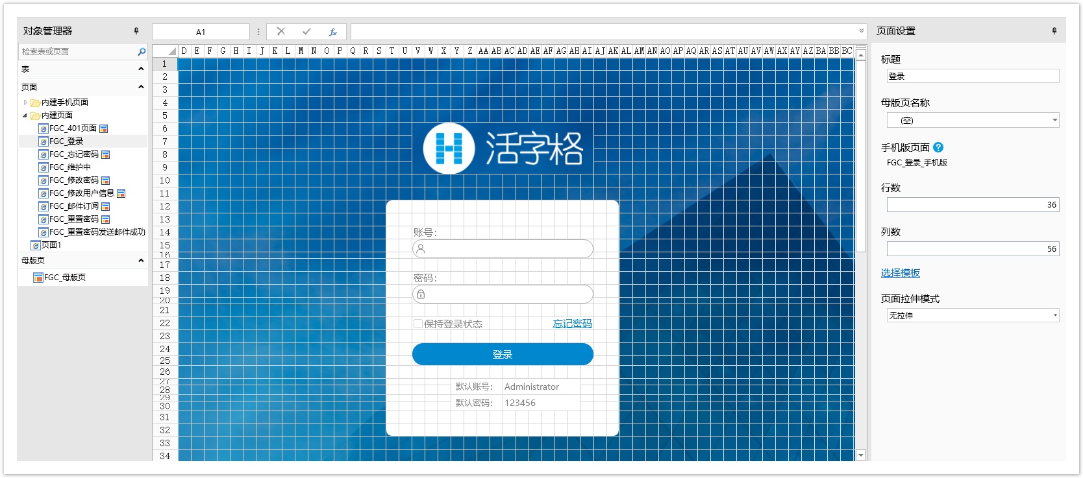1083x478 pixels.
Task: Collapse the 页面 section
Action: pyautogui.click(x=141, y=87)
